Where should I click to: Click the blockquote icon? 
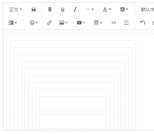[x=34, y=9]
